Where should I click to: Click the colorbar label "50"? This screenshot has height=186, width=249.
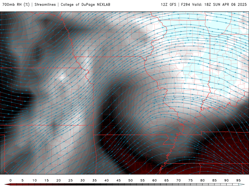coord(130,180)
